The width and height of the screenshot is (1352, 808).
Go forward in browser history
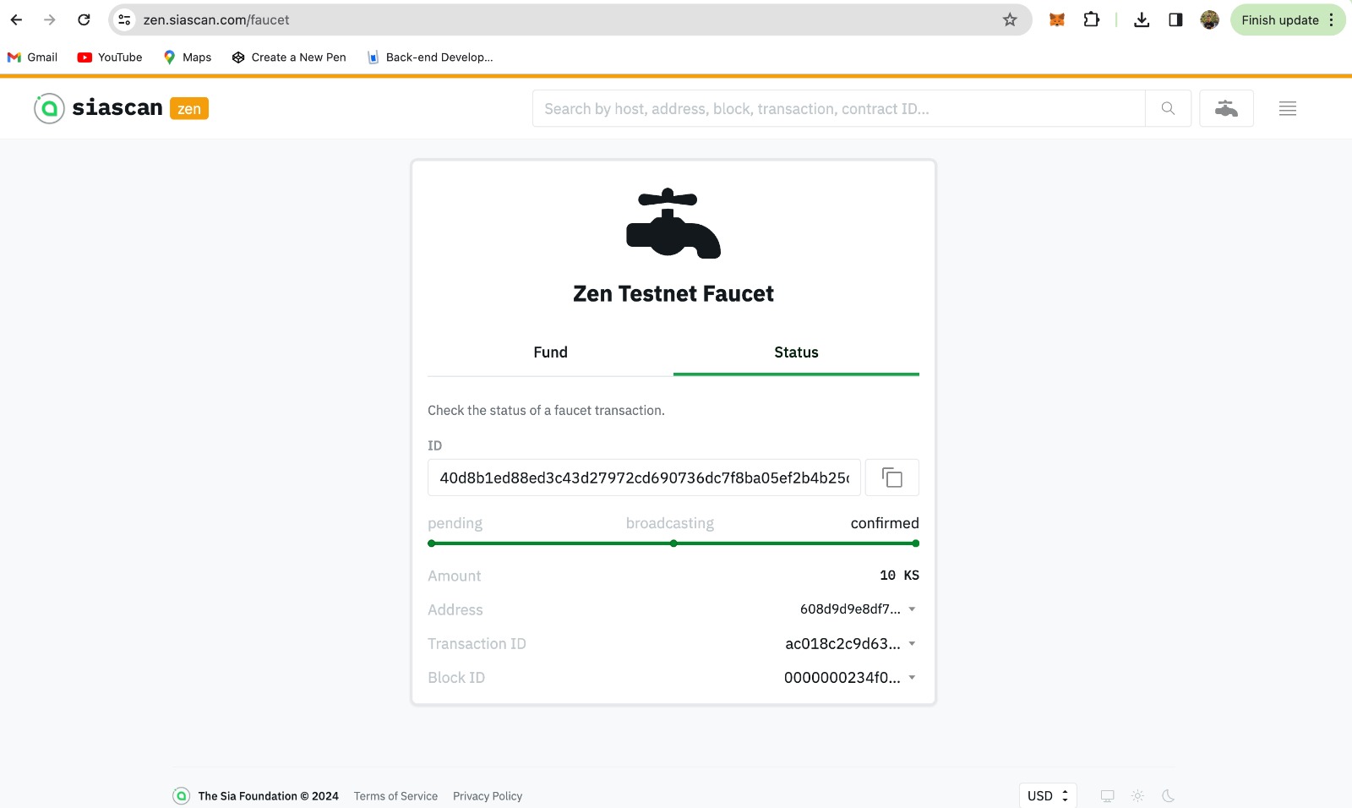click(50, 19)
